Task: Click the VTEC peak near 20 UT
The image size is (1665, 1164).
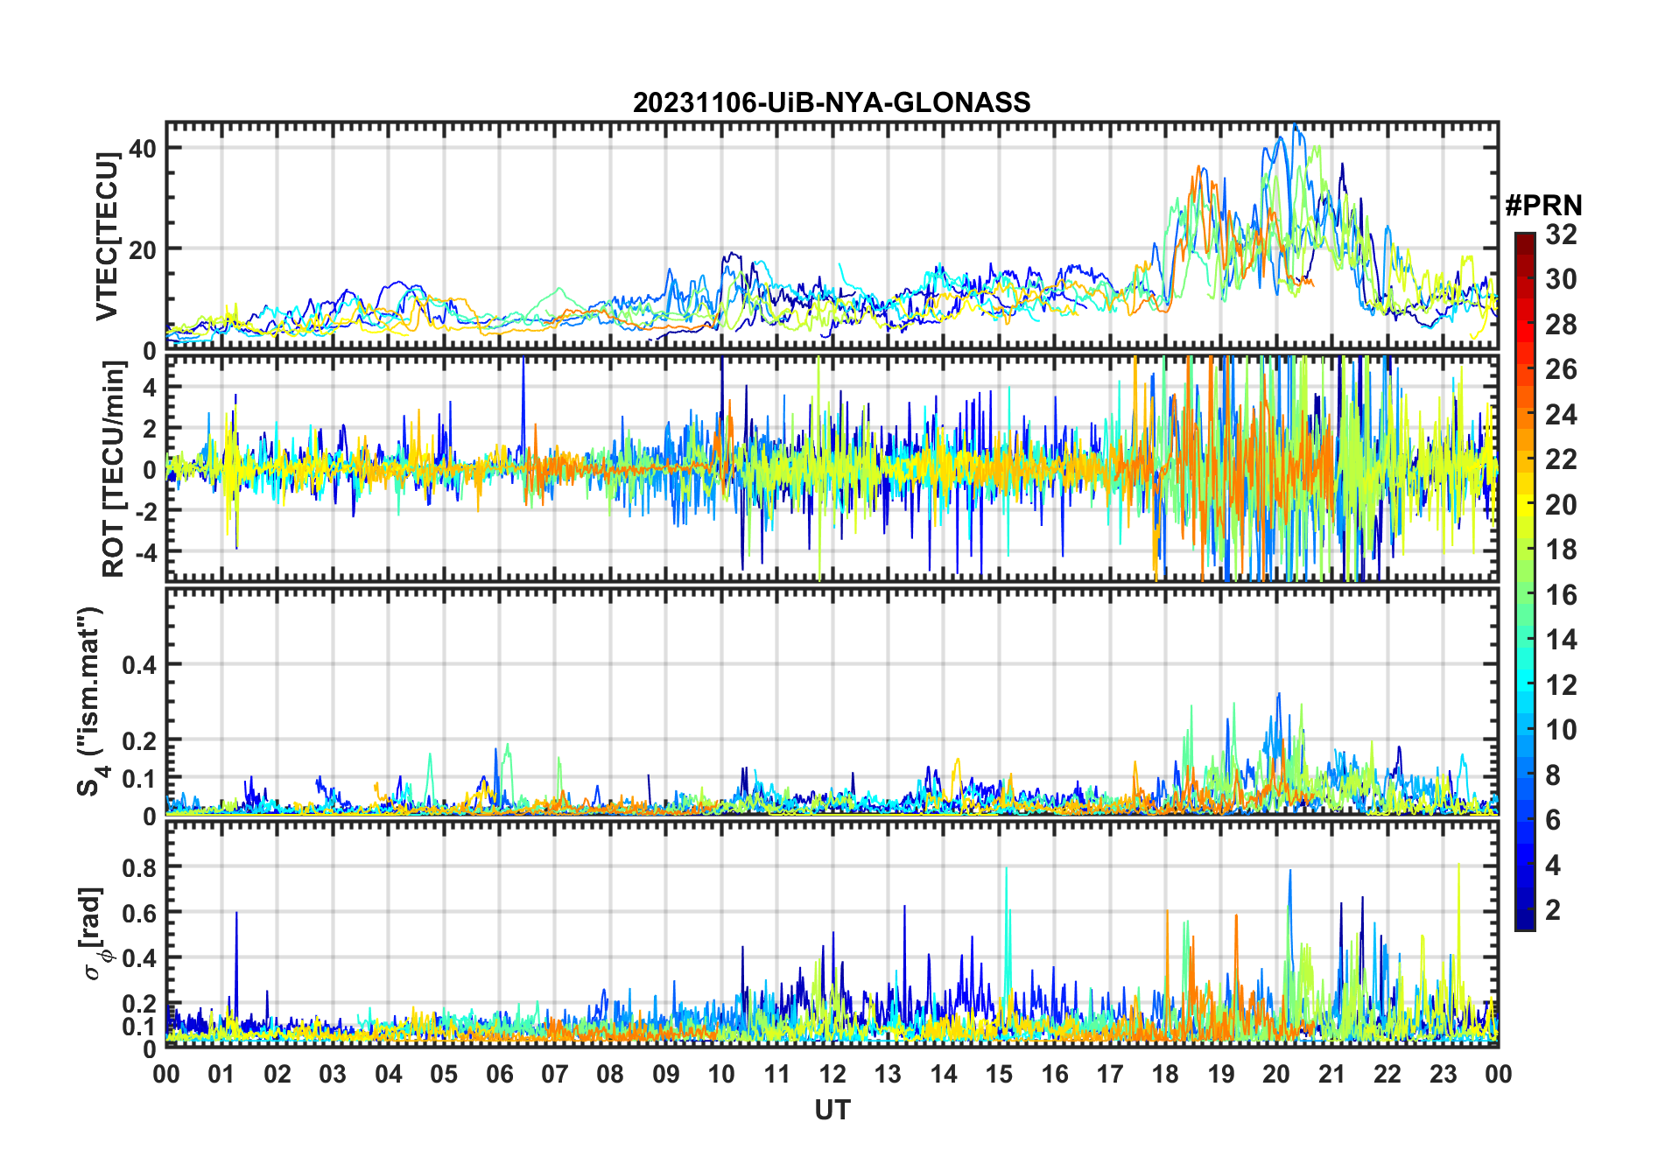Action: (1296, 127)
